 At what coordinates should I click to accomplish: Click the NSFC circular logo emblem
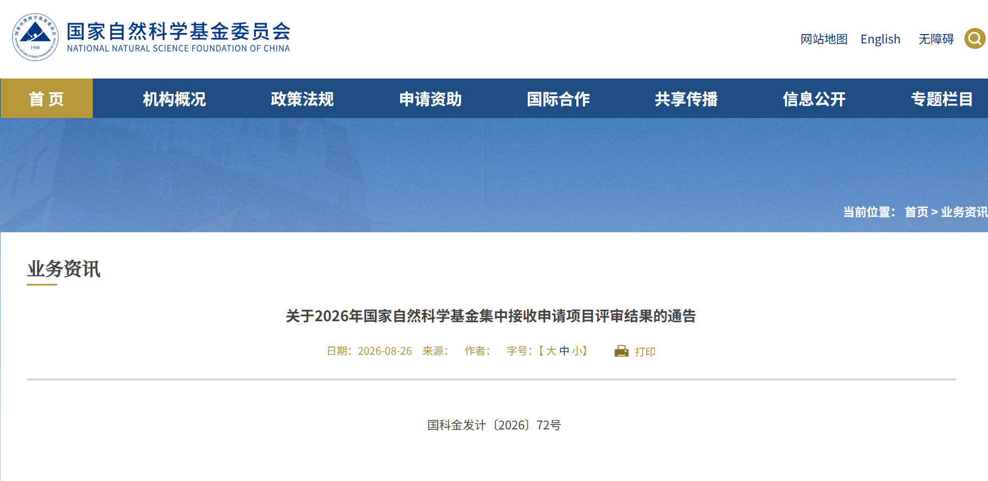(35, 37)
